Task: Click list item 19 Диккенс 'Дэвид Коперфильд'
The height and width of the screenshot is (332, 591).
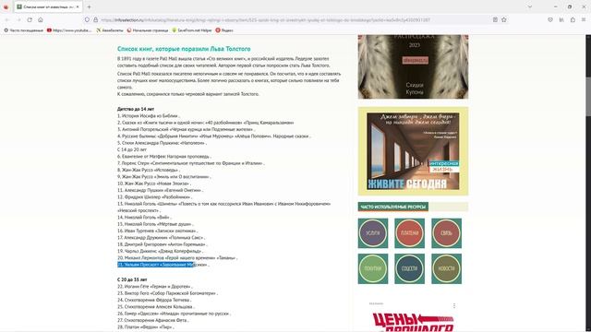Action: pyautogui.click(x=160, y=252)
